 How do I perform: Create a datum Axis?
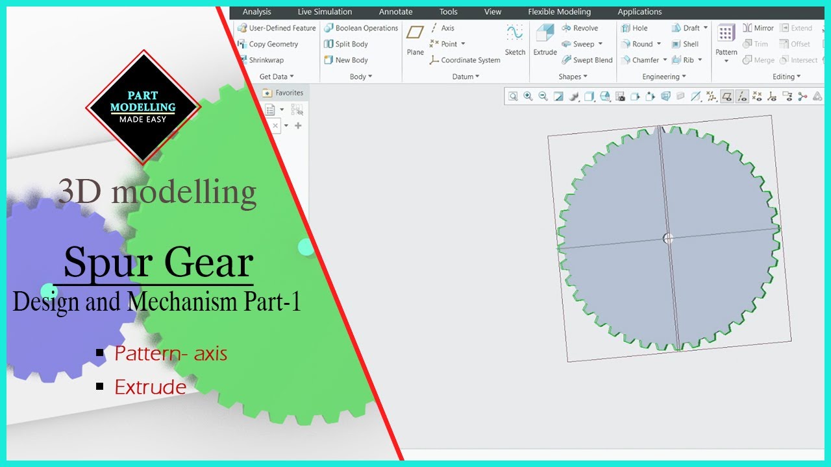pos(441,28)
